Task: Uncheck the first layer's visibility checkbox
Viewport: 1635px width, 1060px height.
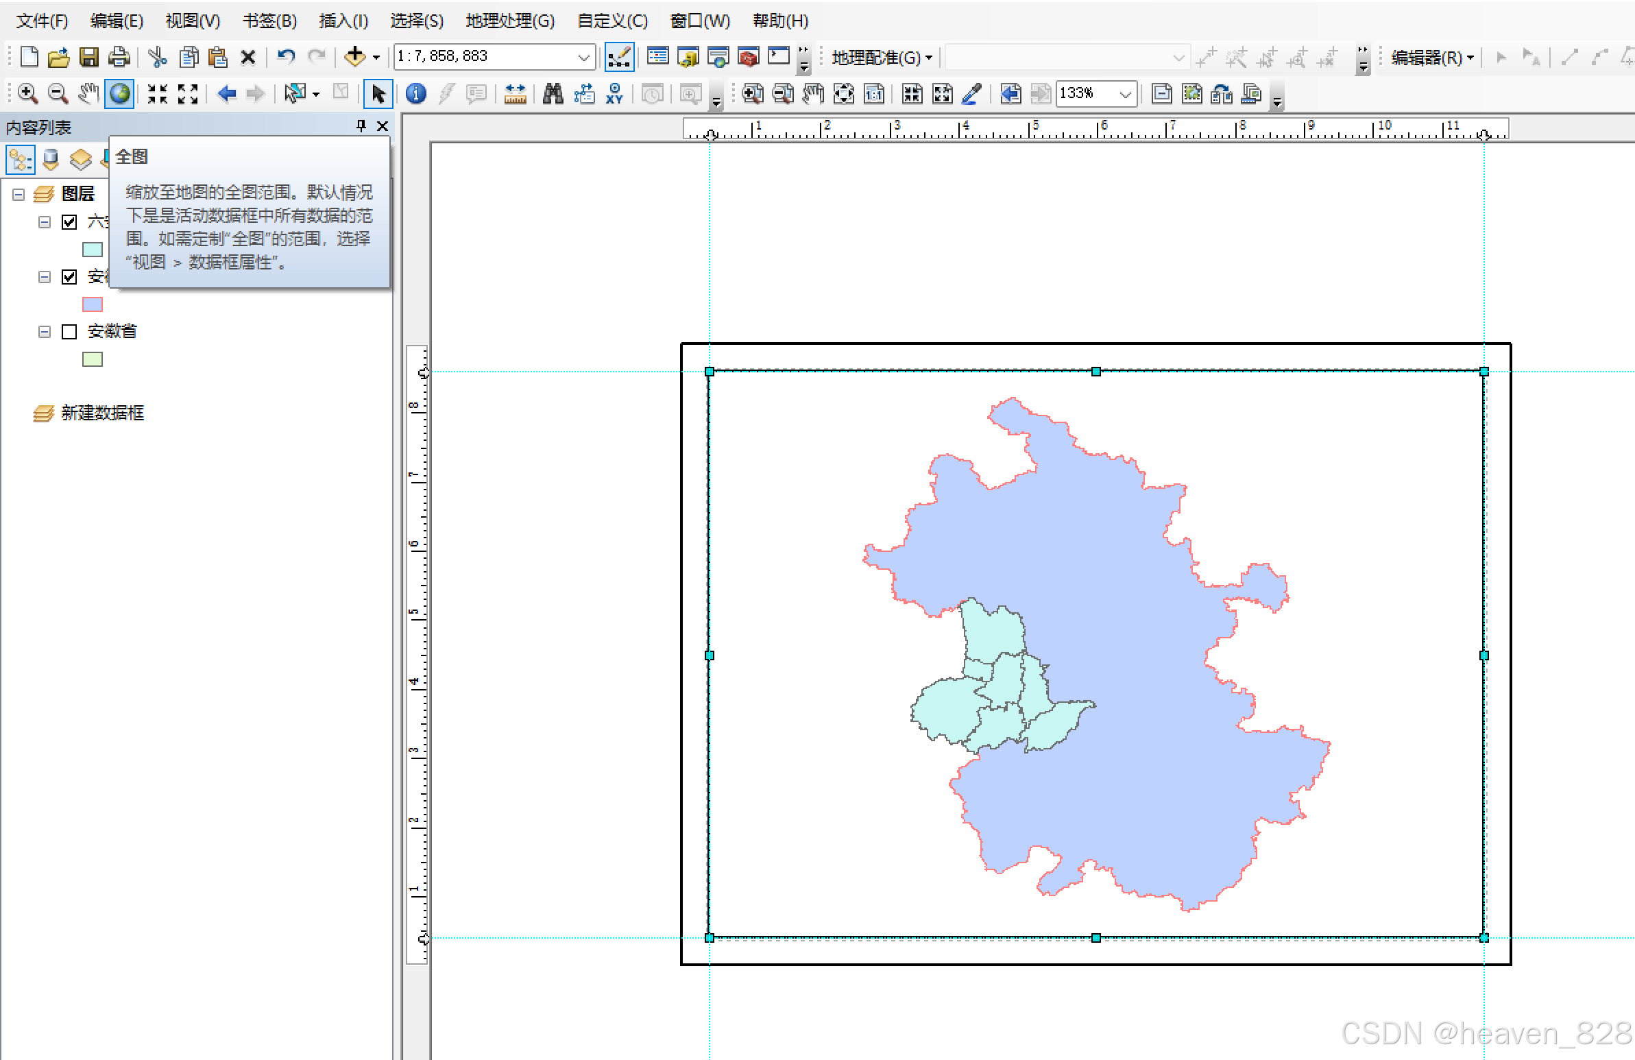Action: coord(69,222)
